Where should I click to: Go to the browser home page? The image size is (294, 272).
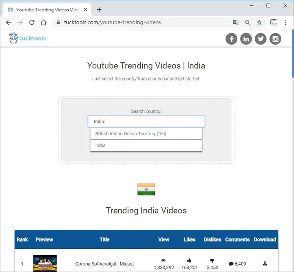click(44, 22)
